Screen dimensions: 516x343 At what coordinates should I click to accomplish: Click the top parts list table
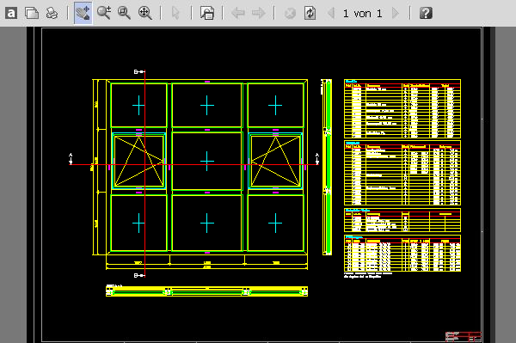(402, 108)
